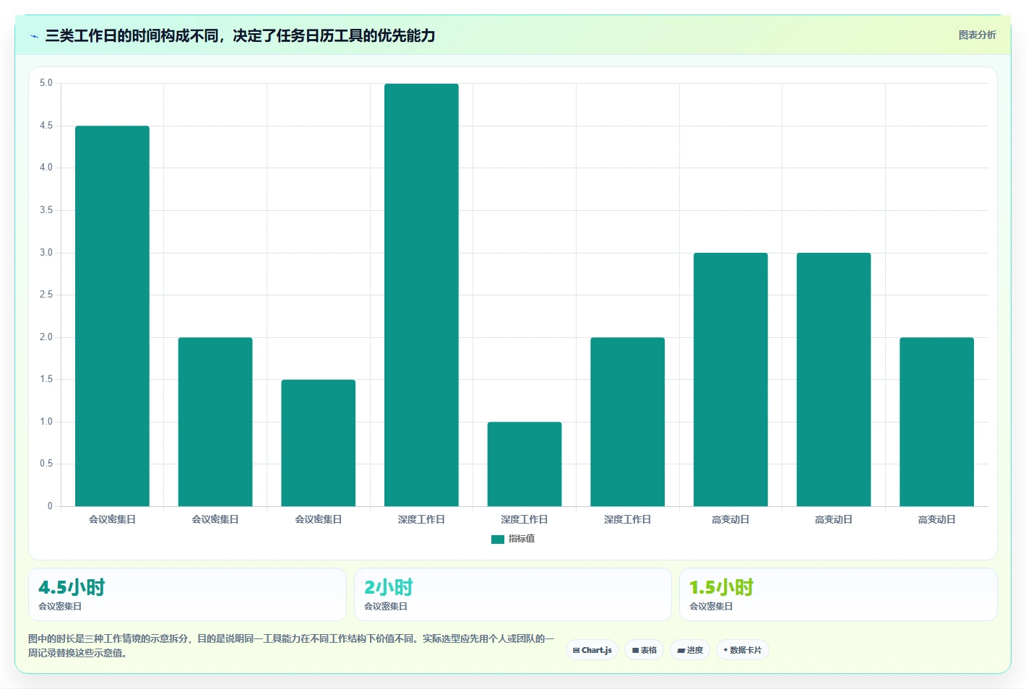Click the lightning icon beside the chart title

click(34, 36)
